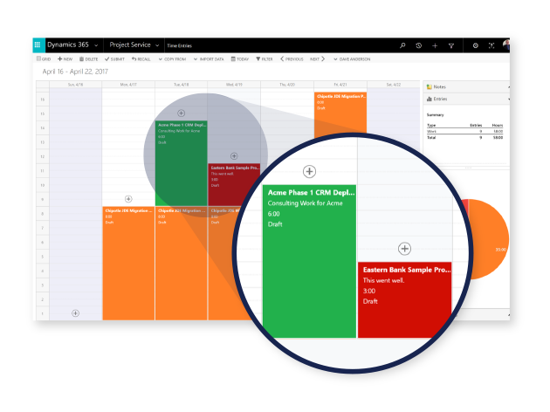Expand the Project Service area dropdown

[x=157, y=45]
